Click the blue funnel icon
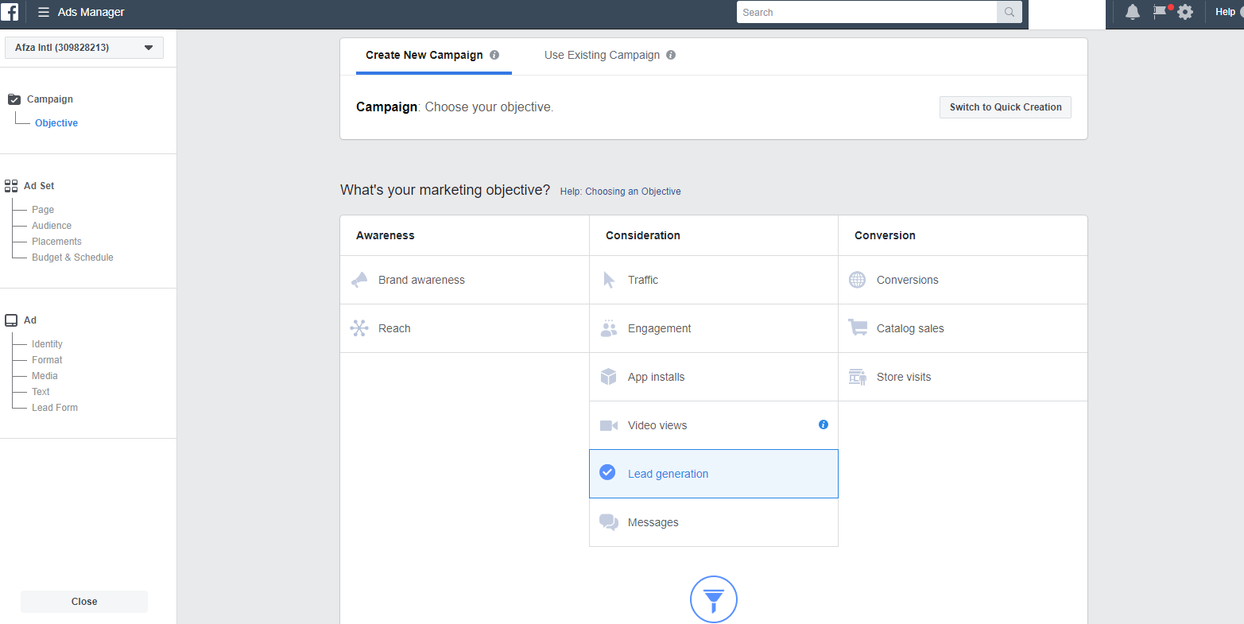The image size is (1244, 624). pos(714,599)
